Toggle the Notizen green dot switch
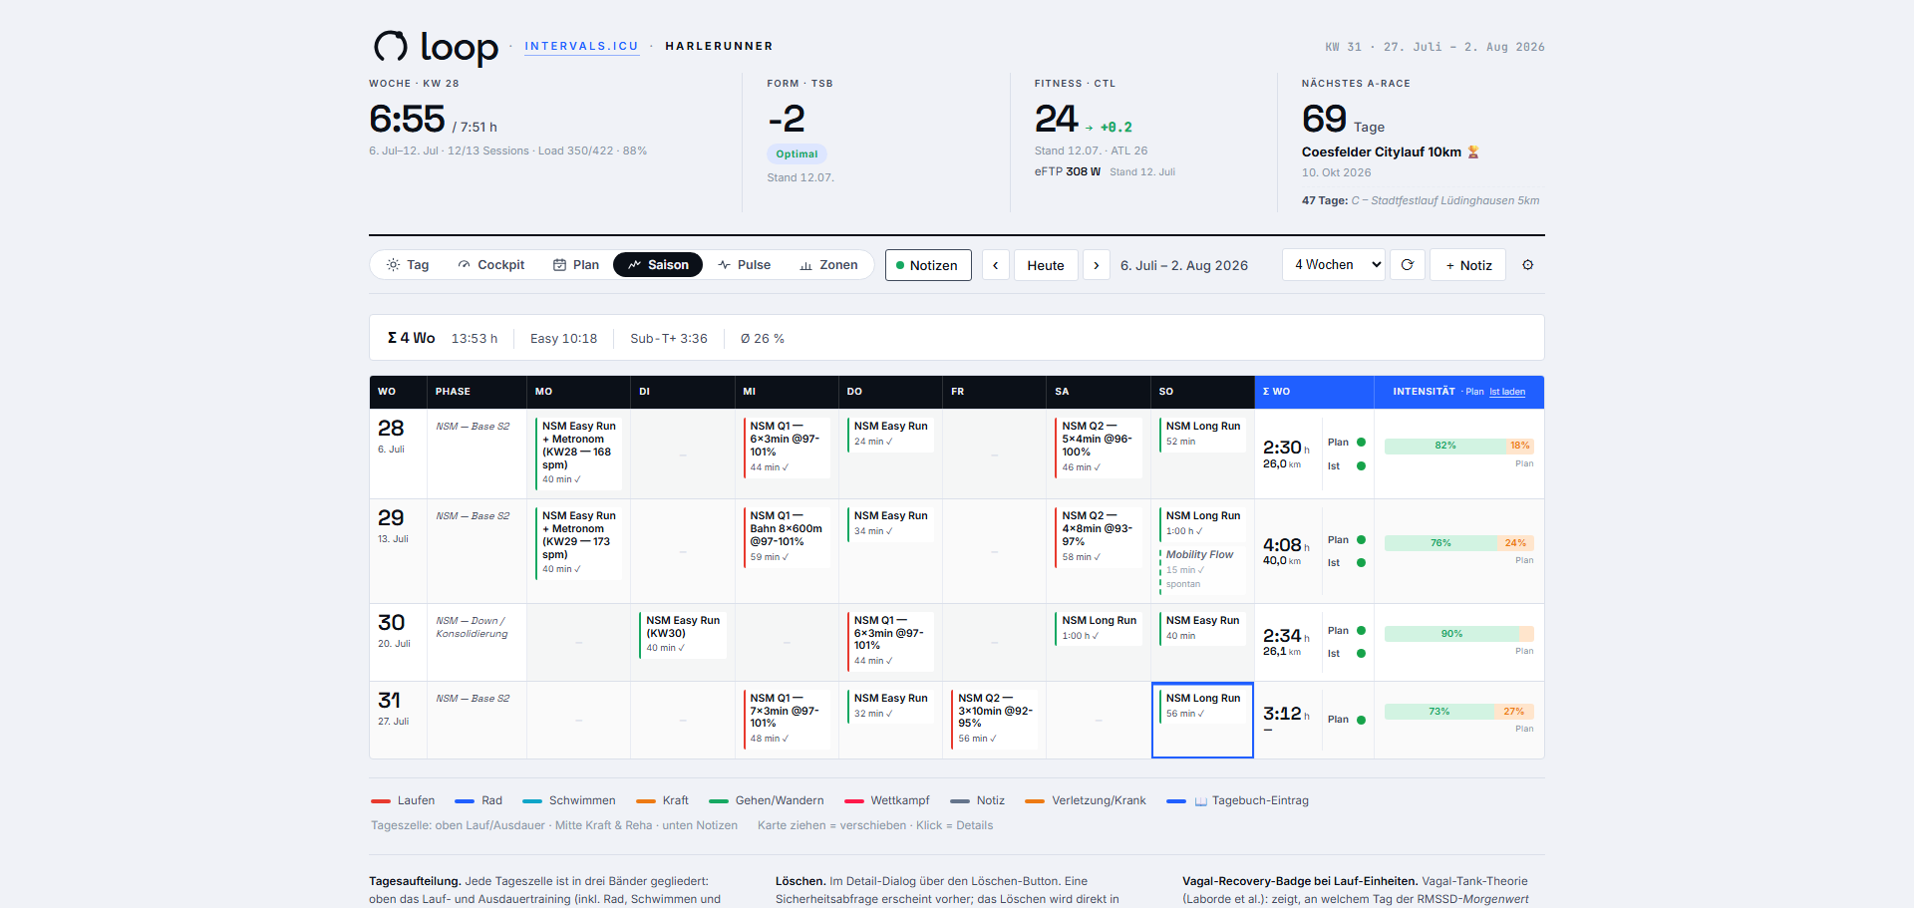 (928, 265)
